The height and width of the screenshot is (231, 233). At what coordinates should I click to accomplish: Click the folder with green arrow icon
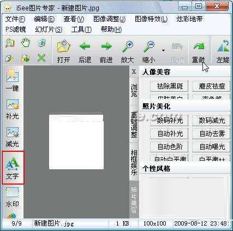(x=26, y=58)
